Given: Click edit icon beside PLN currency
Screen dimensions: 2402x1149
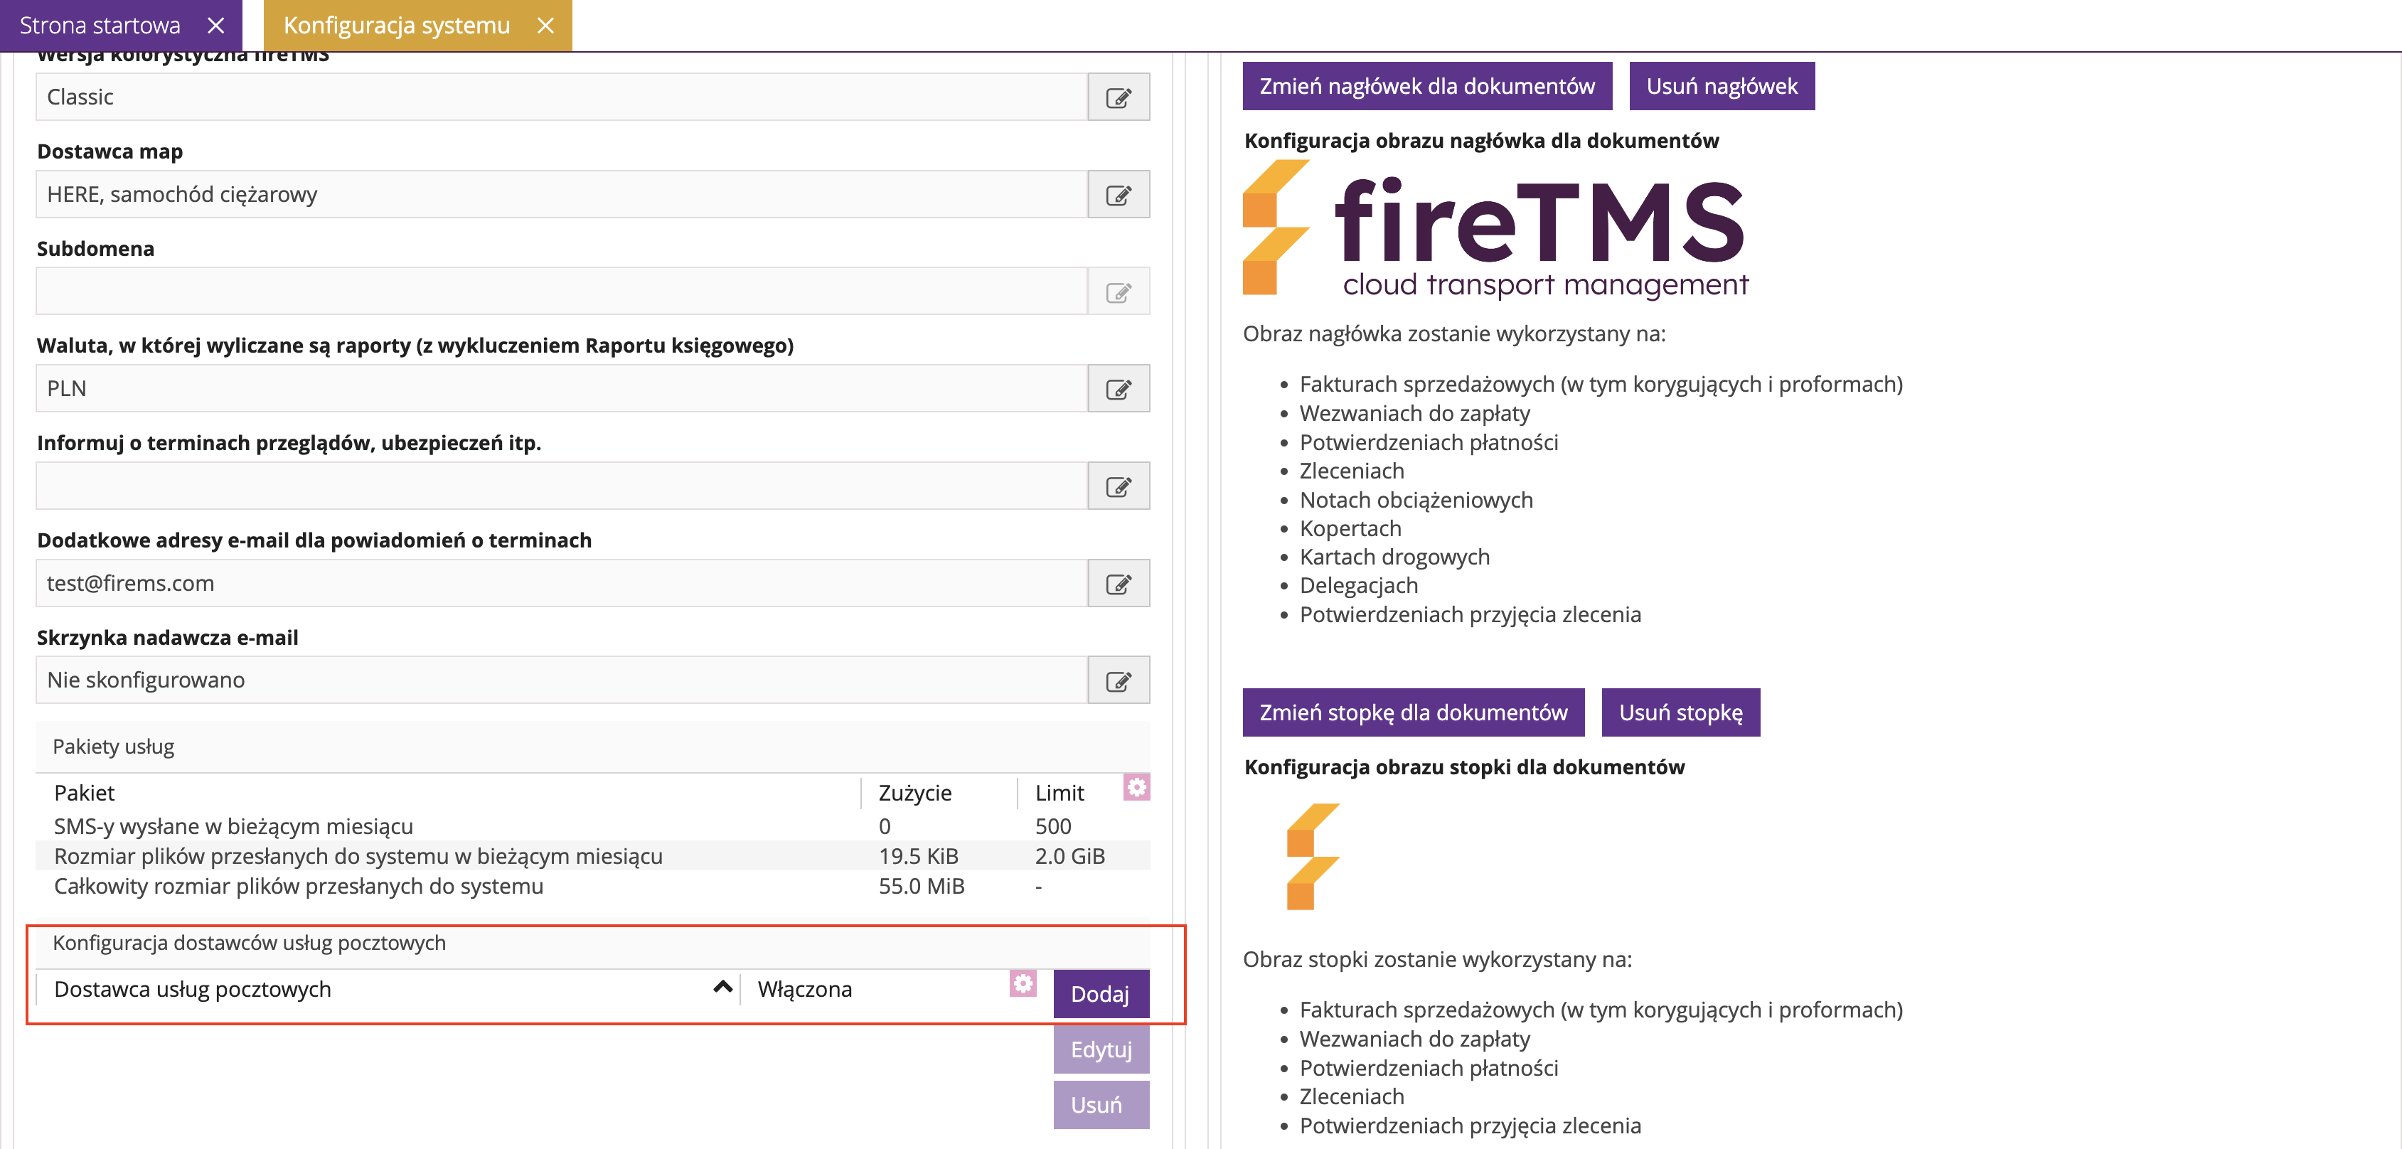Looking at the screenshot, I should (x=1118, y=389).
